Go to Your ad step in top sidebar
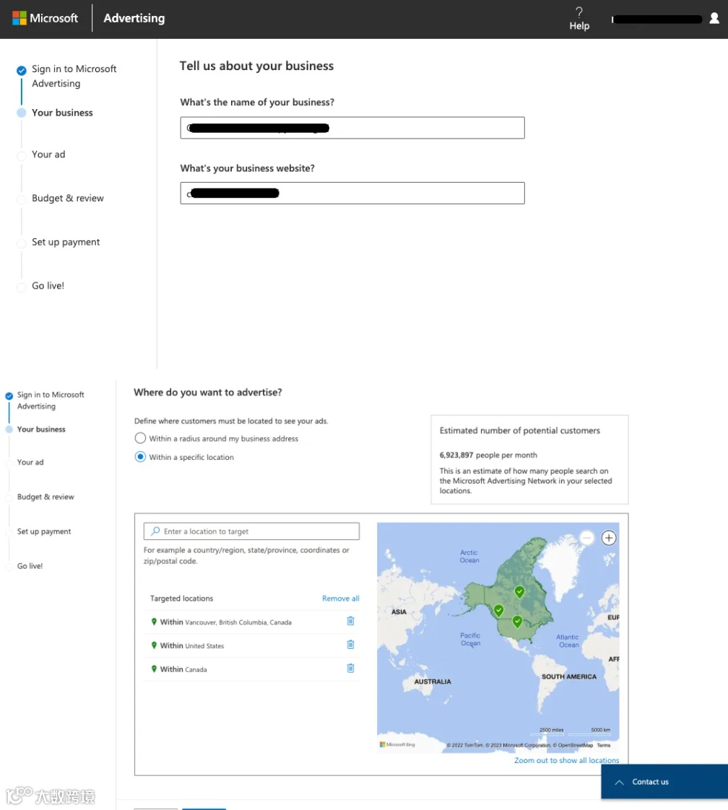This screenshot has width=728, height=810. (48, 154)
